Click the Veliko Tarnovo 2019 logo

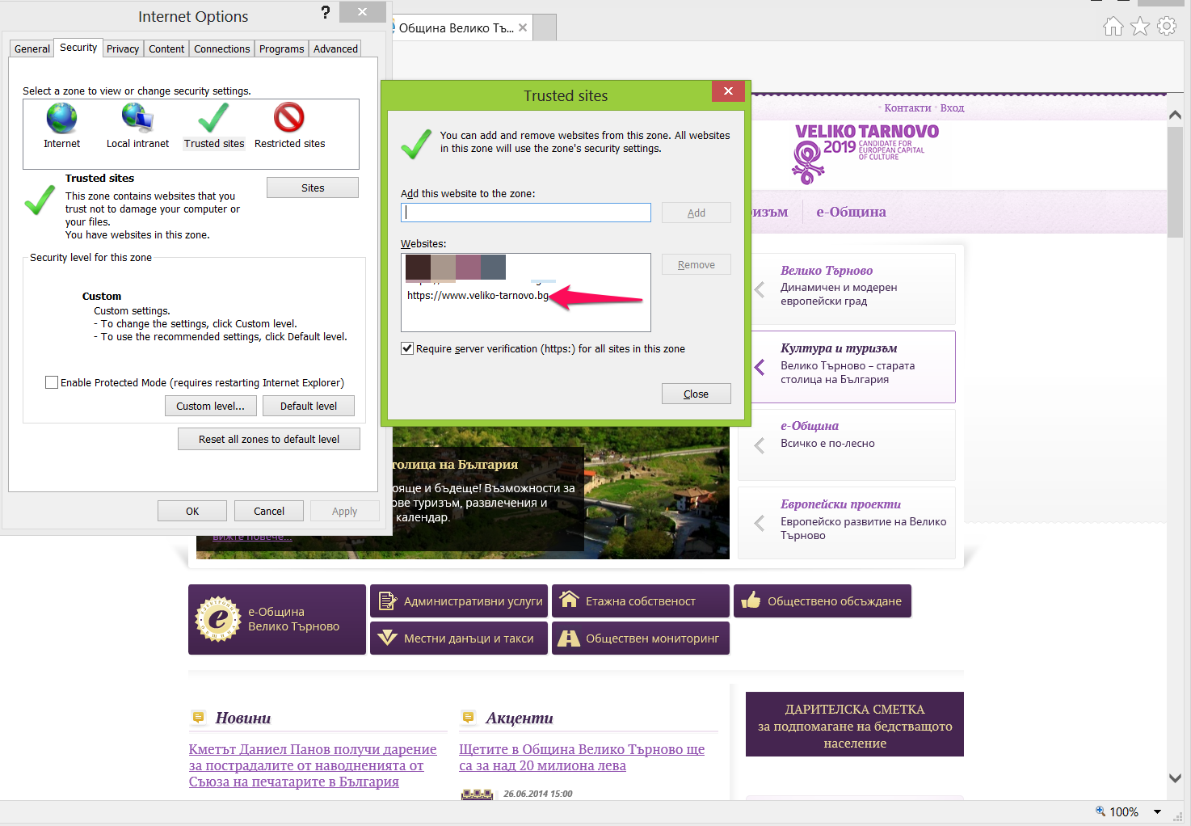865,153
